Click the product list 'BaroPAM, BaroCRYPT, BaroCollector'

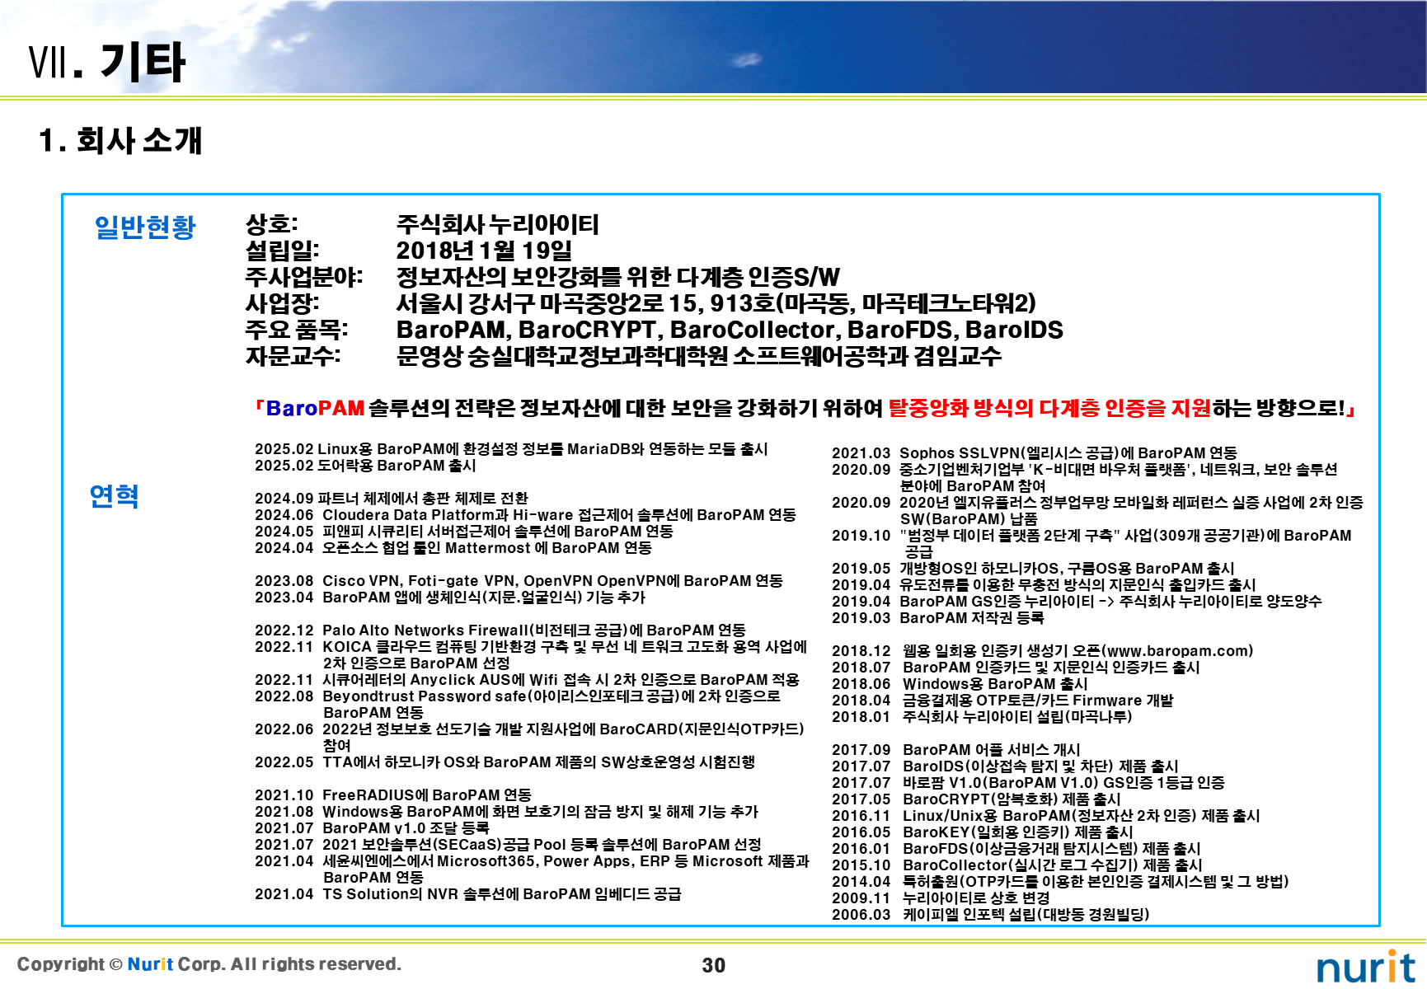pyautogui.click(x=617, y=330)
